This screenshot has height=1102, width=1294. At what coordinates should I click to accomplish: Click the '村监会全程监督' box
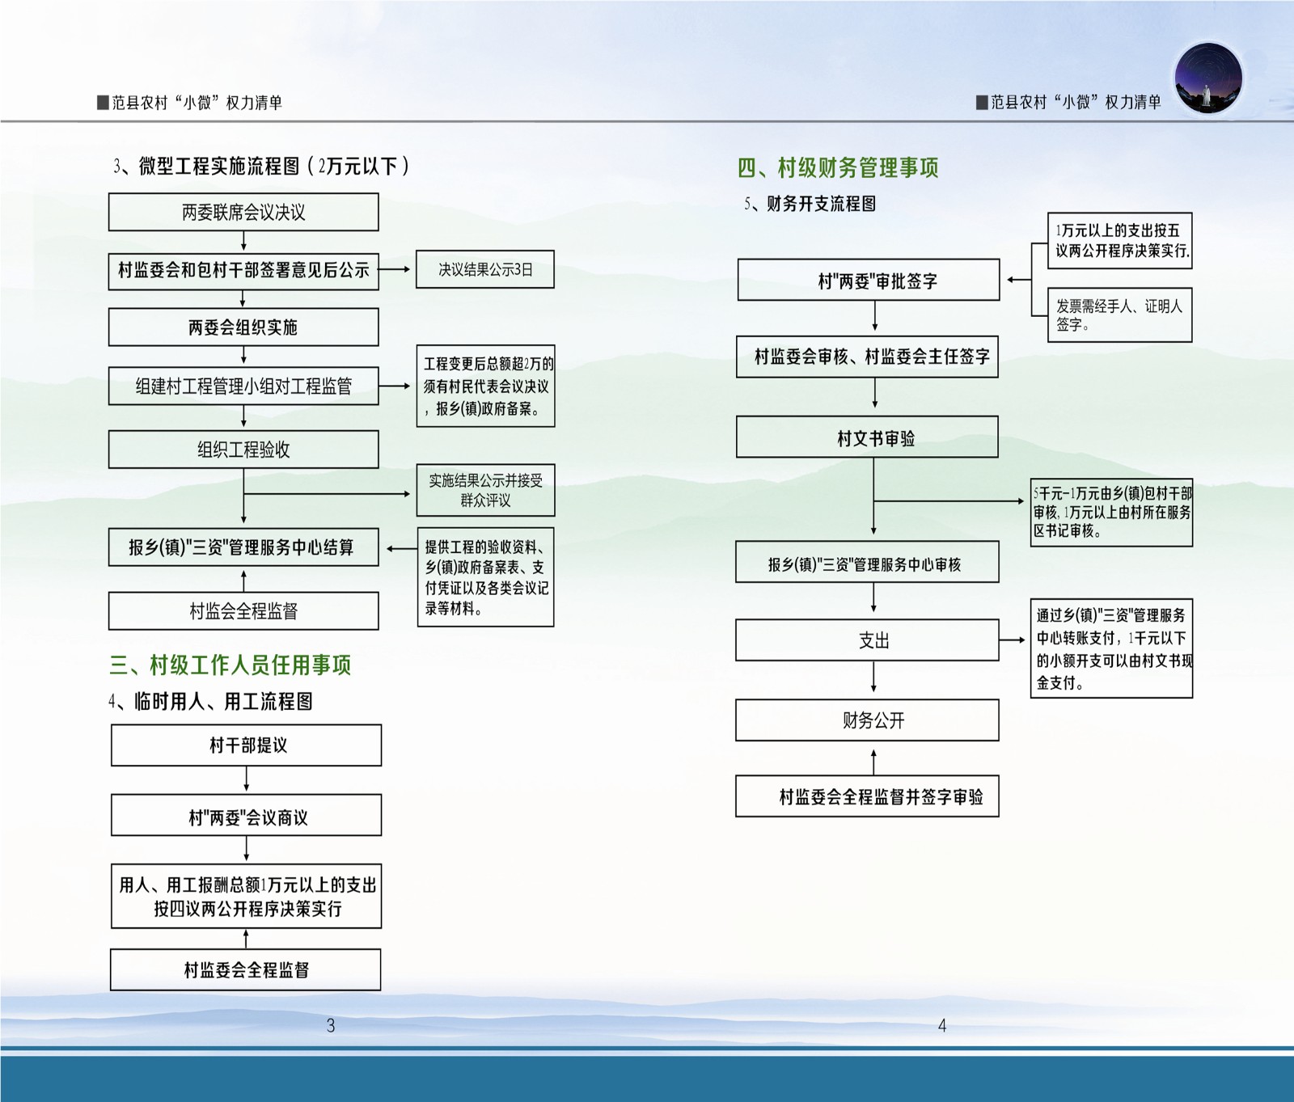coord(243,610)
